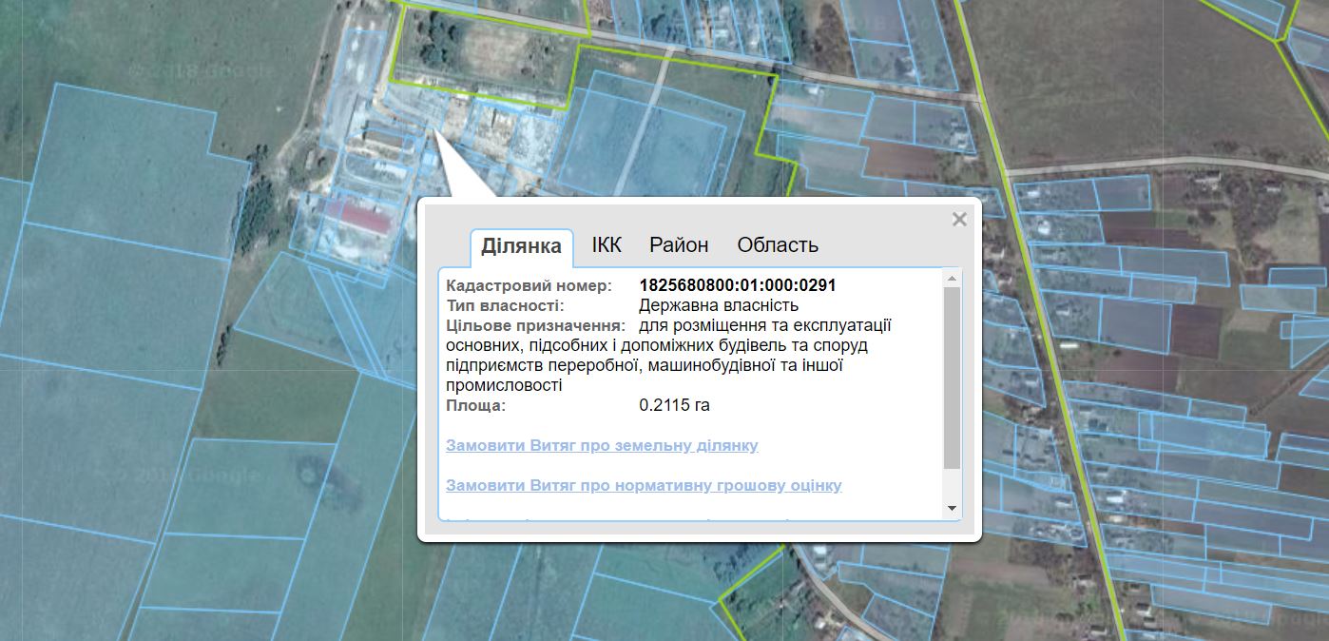Click the cadastral number 1825680800:01:000:0291
Image resolution: width=1329 pixels, height=641 pixels.
[738, 285]
